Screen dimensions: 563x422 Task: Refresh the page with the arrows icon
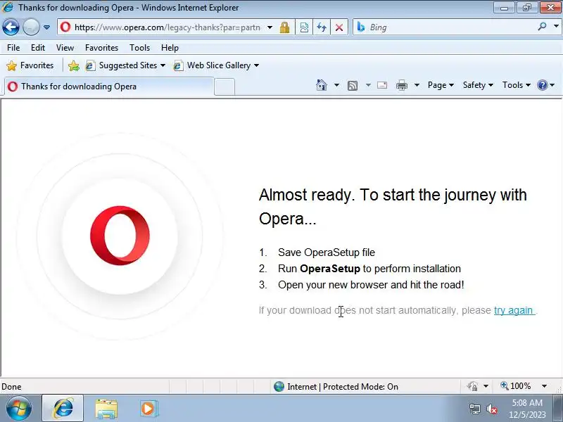[x=322, y=27]
